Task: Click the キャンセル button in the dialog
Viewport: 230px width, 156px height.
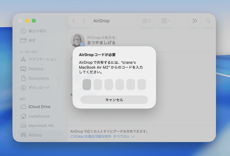Action: click(x=114, y=100)
